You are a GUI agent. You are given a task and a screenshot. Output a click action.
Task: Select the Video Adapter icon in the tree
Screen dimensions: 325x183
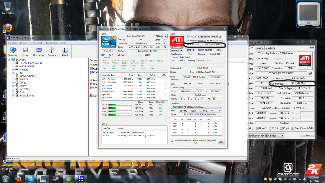pyautogui.click(x=17, y=76)
